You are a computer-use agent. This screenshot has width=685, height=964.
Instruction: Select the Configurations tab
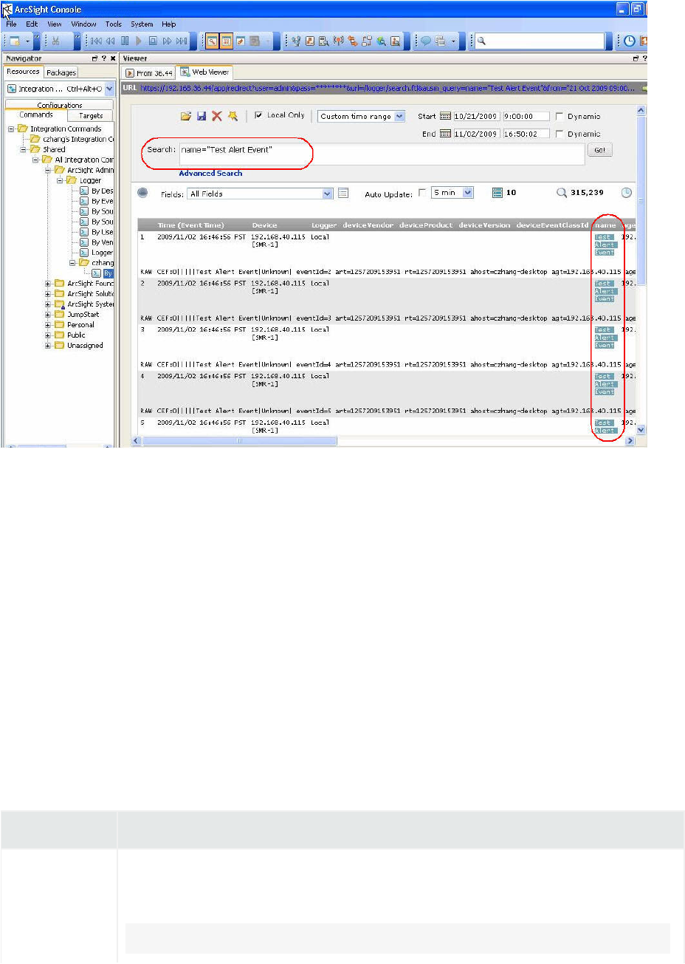click(60, 106)
